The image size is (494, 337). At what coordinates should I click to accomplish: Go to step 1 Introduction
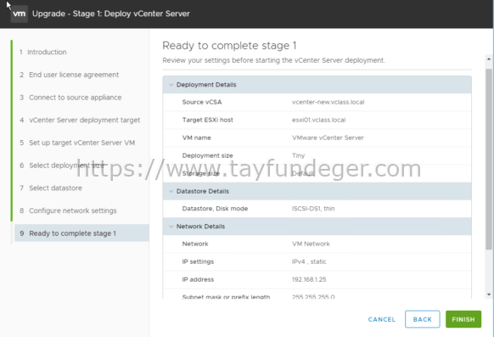pos(42,52)
